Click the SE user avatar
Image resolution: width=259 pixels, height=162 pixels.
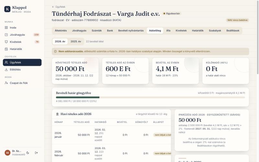(x=7, y=153)
